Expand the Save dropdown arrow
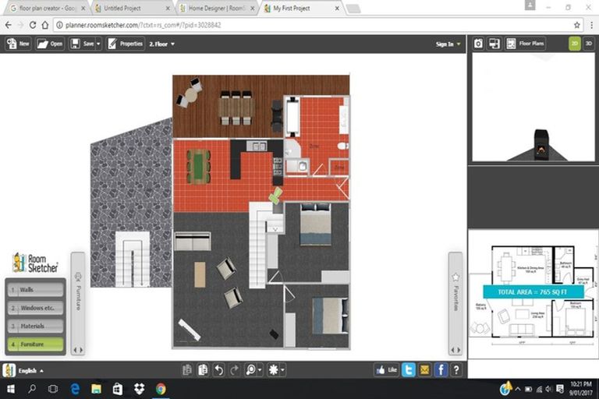Image resolution: width=599 pixels, height=399 pixels. [97, 44]
